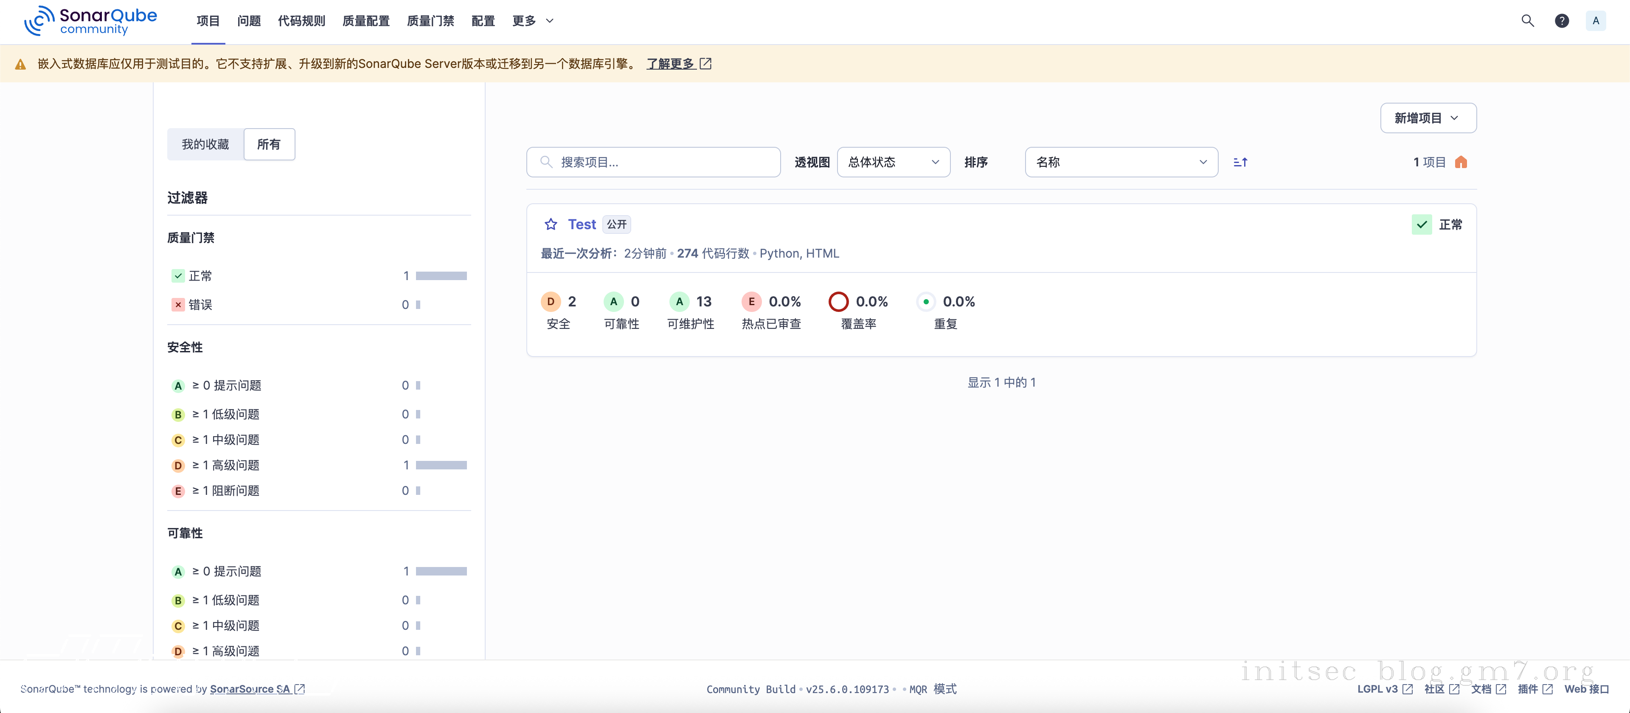The image size is (1630, 713).
Task: Click the orange home default page icon
Action: [x=1460, y=163]
